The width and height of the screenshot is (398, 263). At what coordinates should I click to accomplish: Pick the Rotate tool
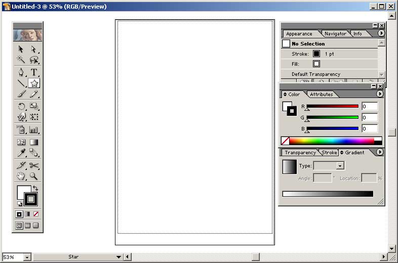point(21,106)
